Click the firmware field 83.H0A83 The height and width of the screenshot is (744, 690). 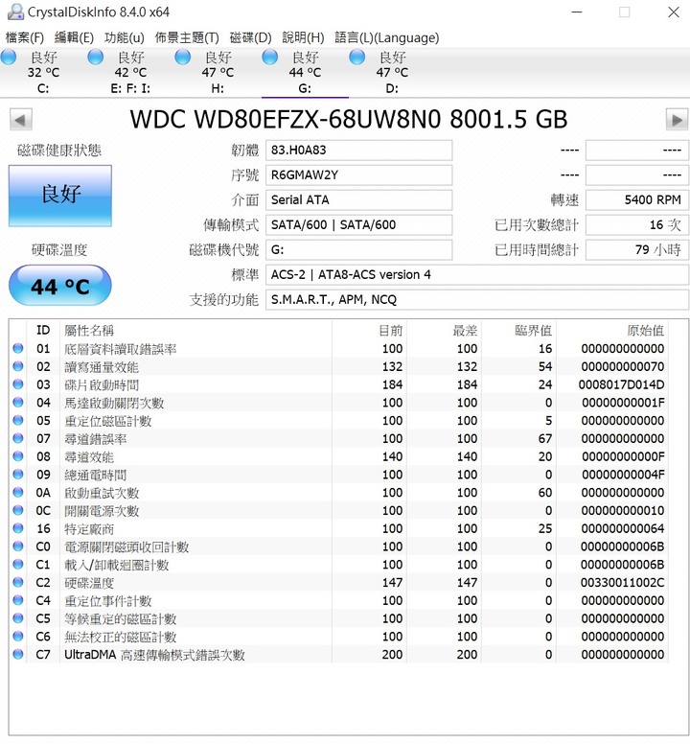point(359,151)
